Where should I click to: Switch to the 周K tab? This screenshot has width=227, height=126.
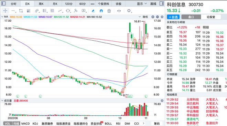pos(41,4)
